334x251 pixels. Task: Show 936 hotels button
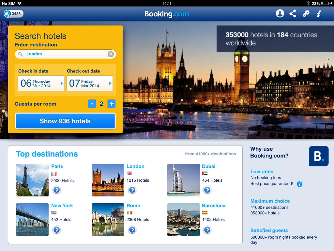coord(65,121)
